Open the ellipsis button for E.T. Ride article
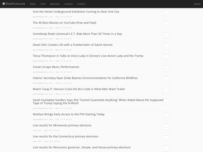Screen dimensions: 203x152 (x=167, y=35)
